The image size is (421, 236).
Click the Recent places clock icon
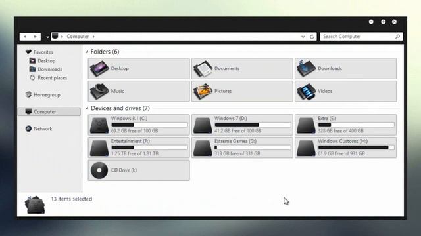(32, 77)
